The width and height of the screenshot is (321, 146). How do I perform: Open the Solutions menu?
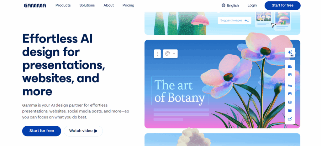pos(87,5)
